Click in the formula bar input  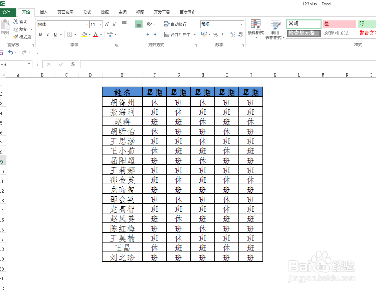pos(228,64)
